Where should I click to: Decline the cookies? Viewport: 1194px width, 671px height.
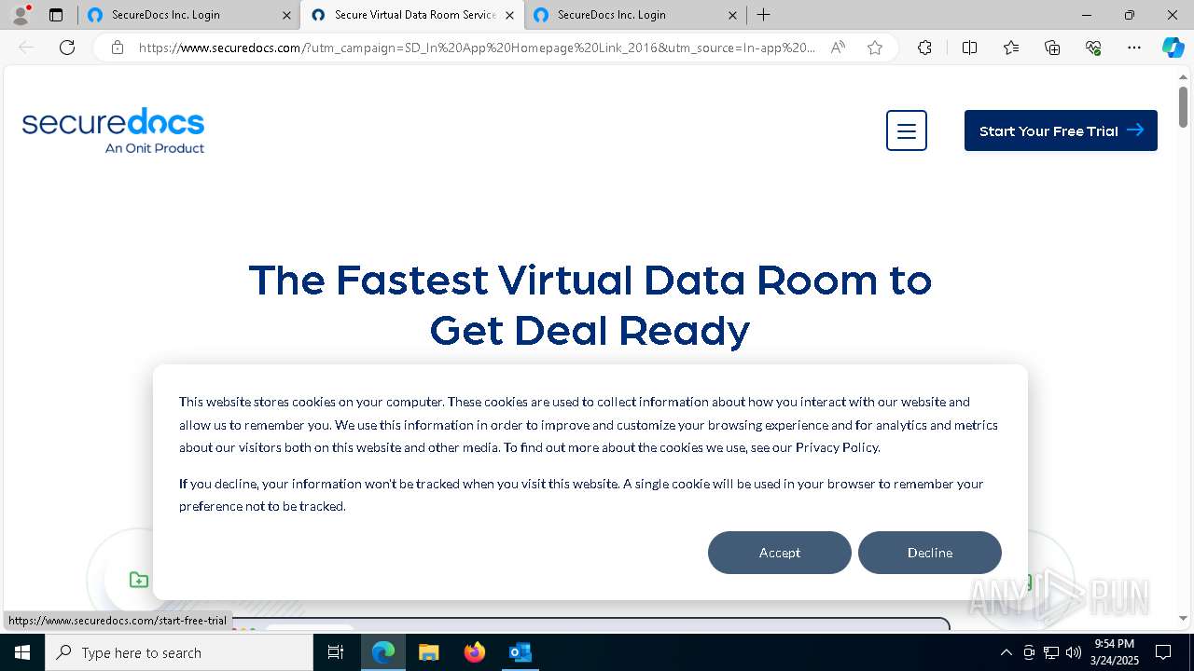[930, 553]
